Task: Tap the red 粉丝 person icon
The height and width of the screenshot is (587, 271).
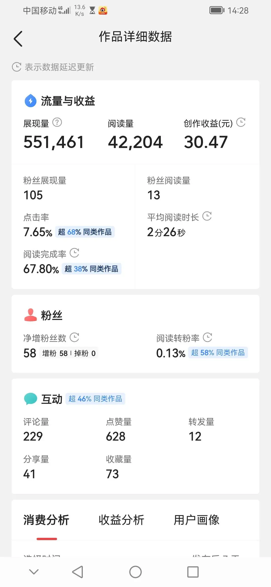Action: click(x=31, y=315)
